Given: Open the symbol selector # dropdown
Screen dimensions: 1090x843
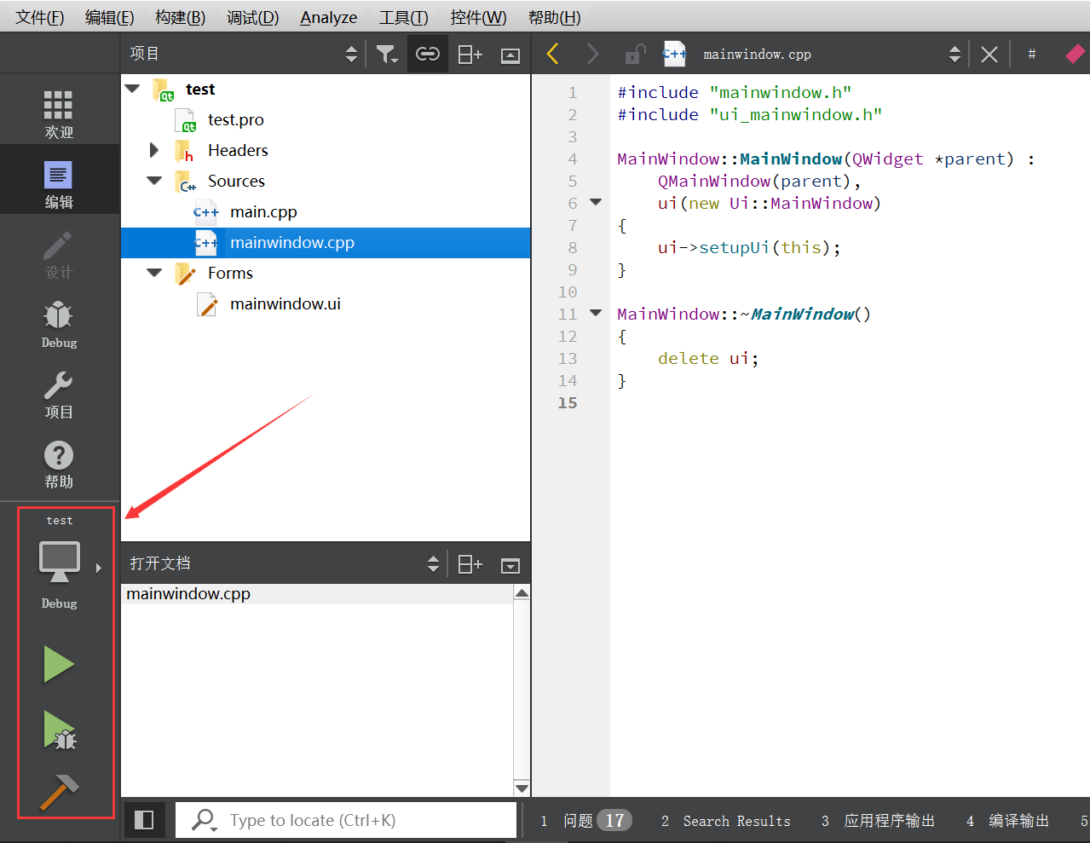Looking at the screenshot, I should (x=1032, y=54).
